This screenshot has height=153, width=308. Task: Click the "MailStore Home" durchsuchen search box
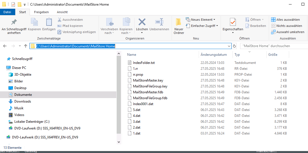click(274, 46)
